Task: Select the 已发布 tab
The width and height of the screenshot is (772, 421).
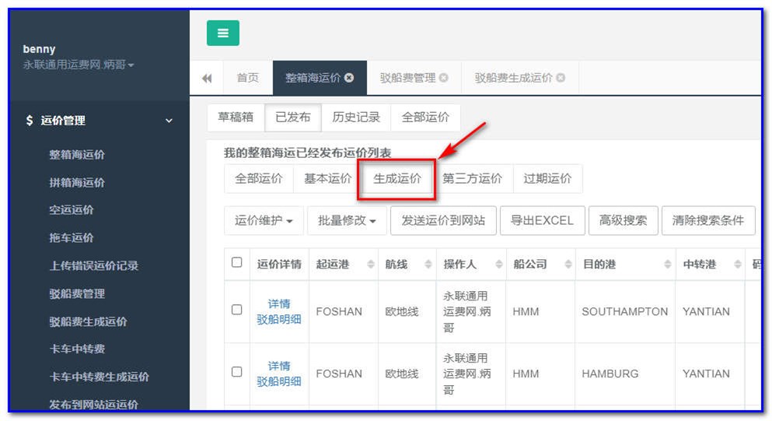Action: [293, 118]
